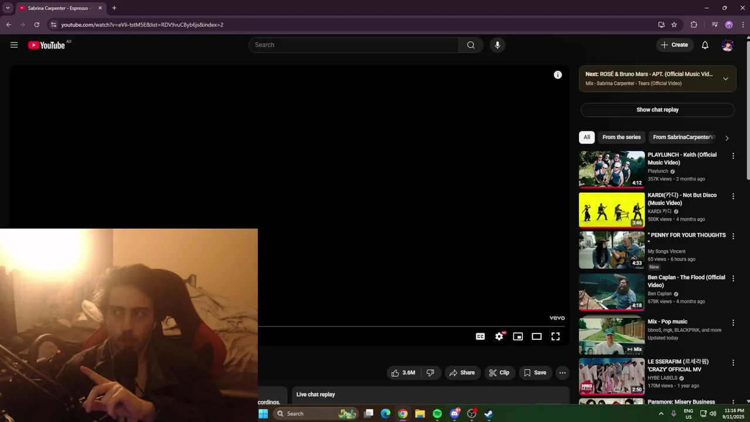Open options for PLAYLUNCH - Keith video
Image resolution: width=750 pixels, height=422 pixels.
click(x=733, y=156)
